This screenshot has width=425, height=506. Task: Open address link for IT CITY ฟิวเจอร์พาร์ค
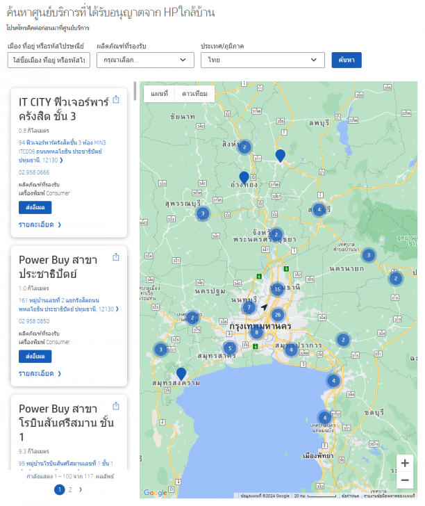pos(62,152)
